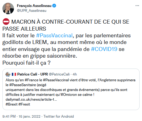Open the #PassVaccinal hashtag
This screenshot has height=121, width=142.
coord(54,35)
